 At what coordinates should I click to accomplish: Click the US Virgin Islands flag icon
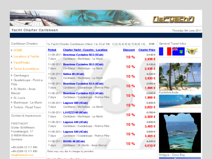pos(192,51)
